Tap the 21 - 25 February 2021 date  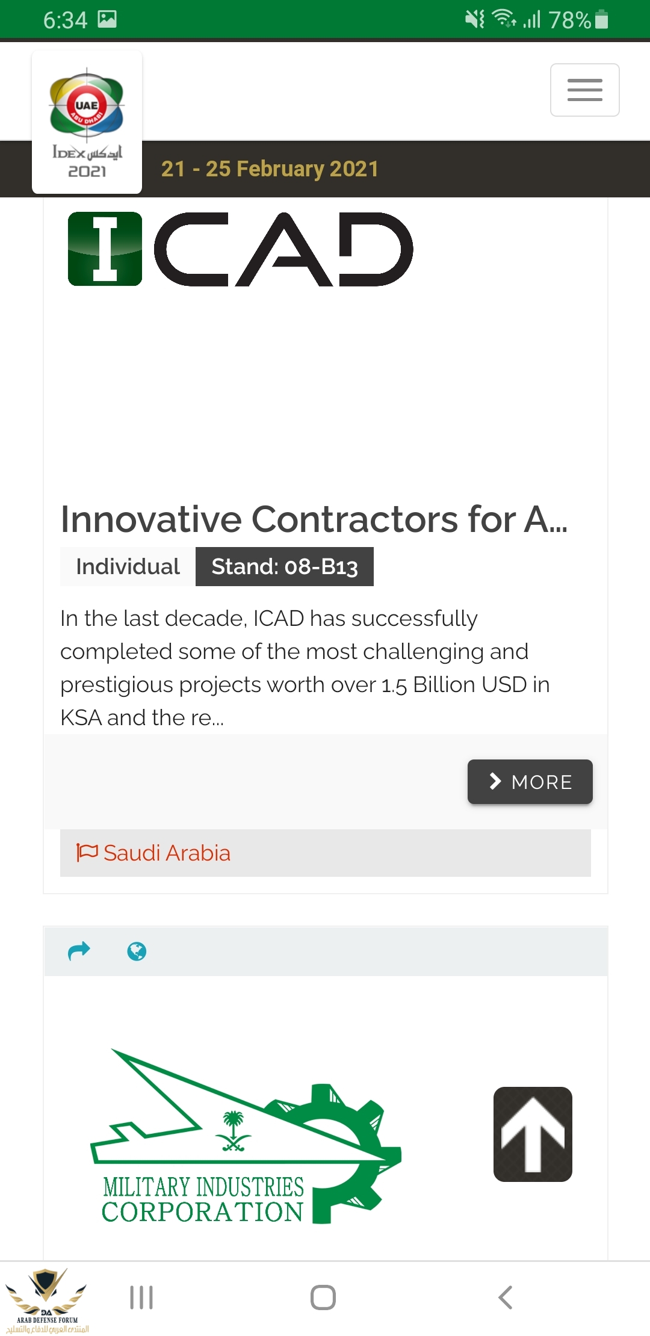(x=270, y=169)
